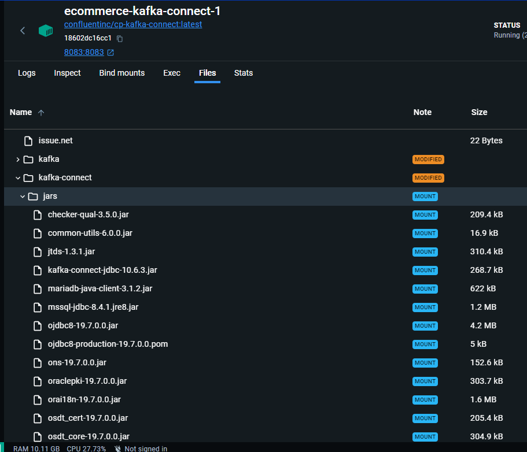The width and height of the screenshot is (527, 452).
Task: Click file icon of orai18n-19.7.0.0.jar
Action: 38,399
